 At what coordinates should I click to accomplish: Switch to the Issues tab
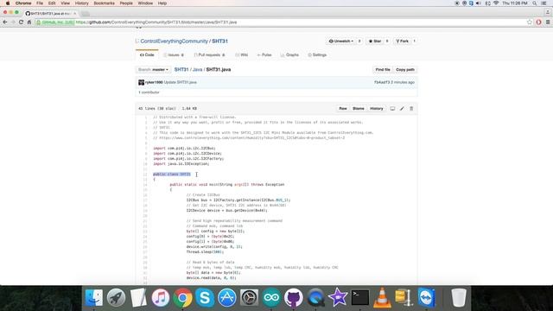click(x=174, y=55)
